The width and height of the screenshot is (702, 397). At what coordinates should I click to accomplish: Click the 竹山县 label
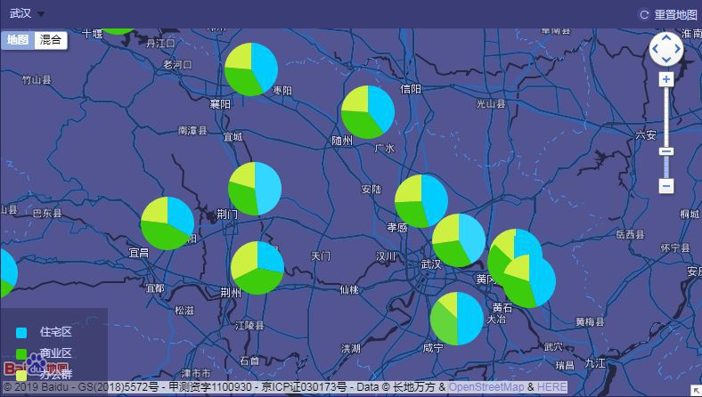37,80
